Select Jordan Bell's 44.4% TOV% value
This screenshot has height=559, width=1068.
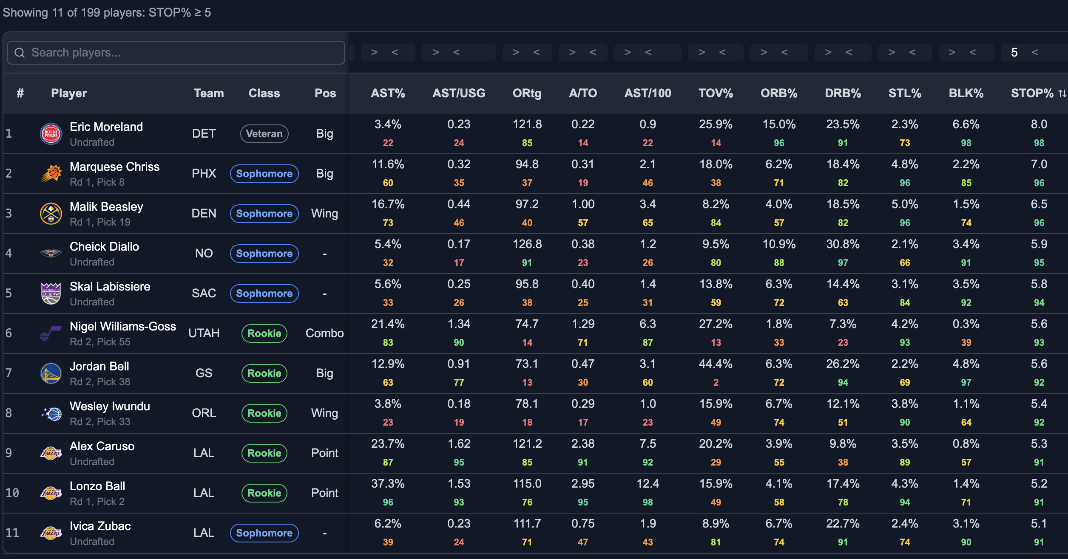click(716, 364)
